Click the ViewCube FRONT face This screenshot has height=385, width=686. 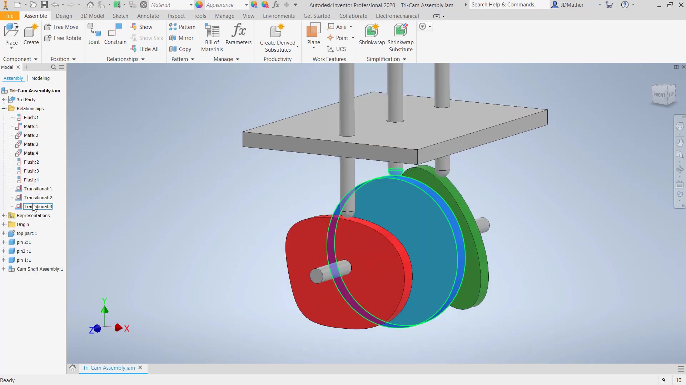(x=660, y=95)
